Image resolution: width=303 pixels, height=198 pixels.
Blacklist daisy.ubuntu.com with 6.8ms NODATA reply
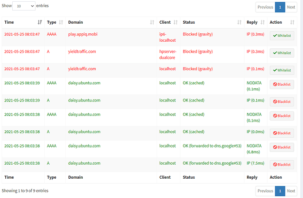[x=282, y=148]
